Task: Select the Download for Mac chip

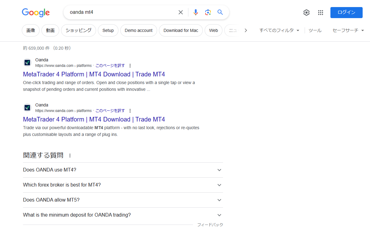Action: (x=181, y=30)
